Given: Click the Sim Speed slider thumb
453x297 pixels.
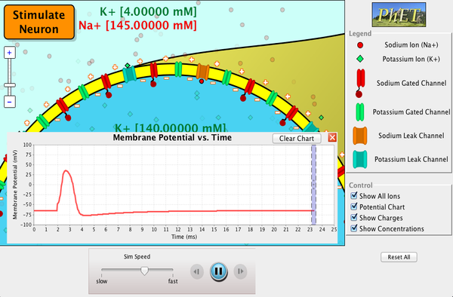Looking at the screenshot, I should (144, 271).
